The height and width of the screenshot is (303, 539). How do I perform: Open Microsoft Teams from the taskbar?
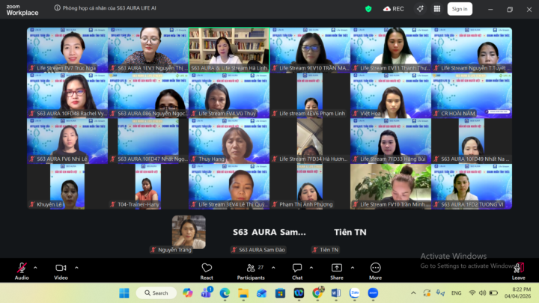point(207,293)
